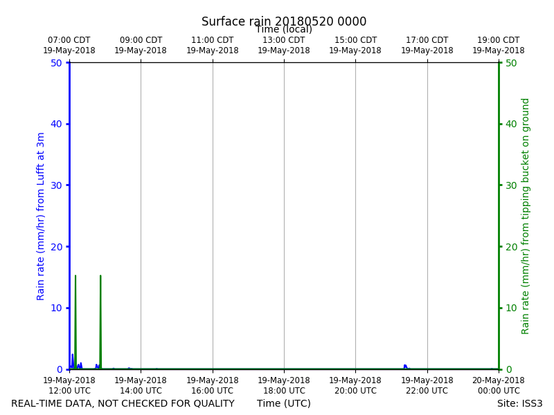Click the '14:00 UTC' bottom tick label

click(141, 391)
